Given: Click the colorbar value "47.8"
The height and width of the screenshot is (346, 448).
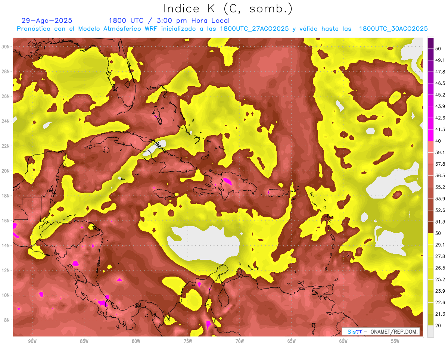Looking at the screenshot, I should pyautogui.click(x=440, y=72).
